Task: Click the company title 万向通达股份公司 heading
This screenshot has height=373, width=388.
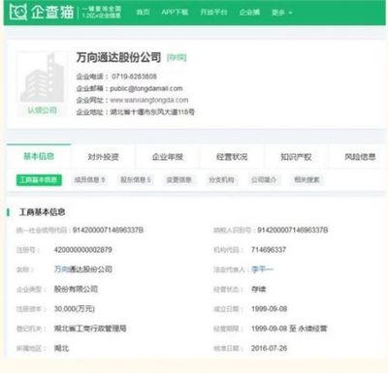Action: tap(118, 57)
